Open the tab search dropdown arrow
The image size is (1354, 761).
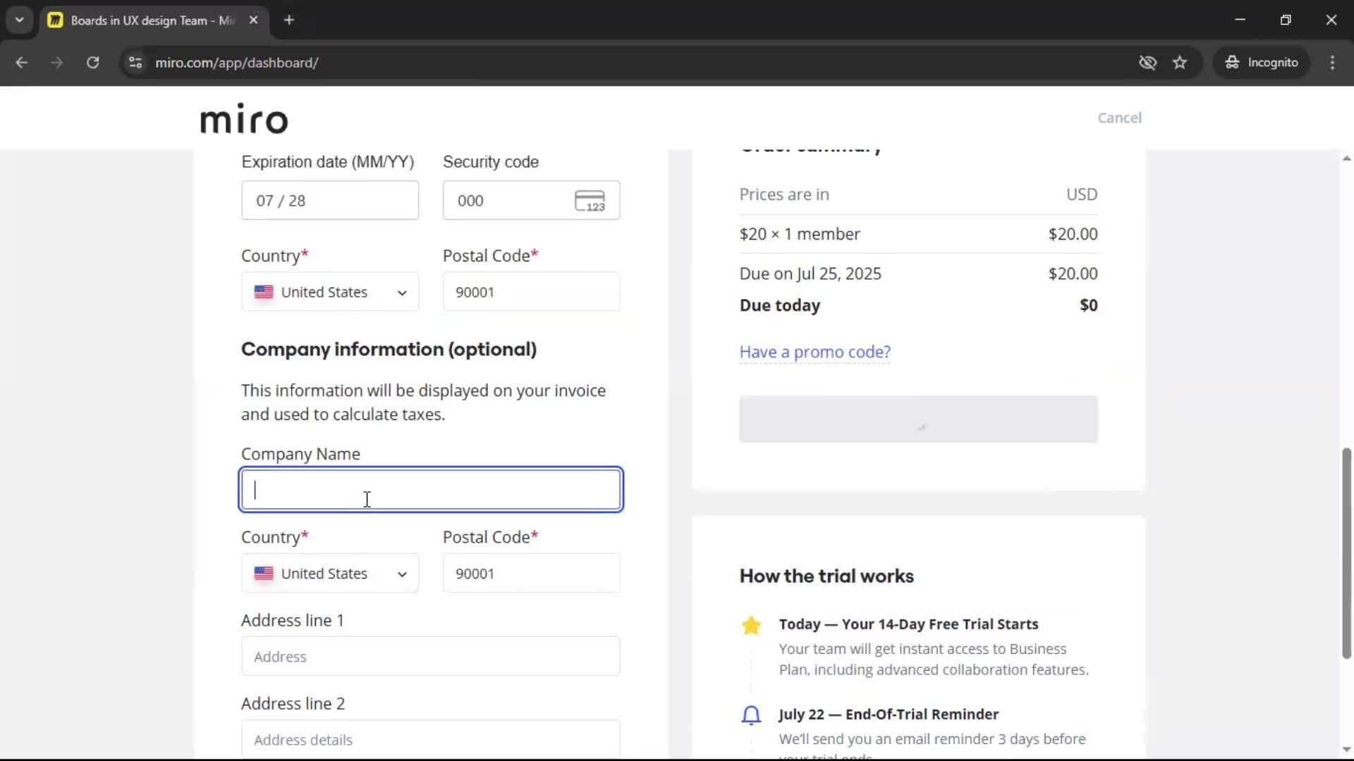pyautogui.click(x=20, y=20)
